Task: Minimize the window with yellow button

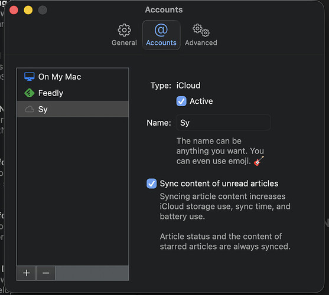Action: click(x=28, y=10)
